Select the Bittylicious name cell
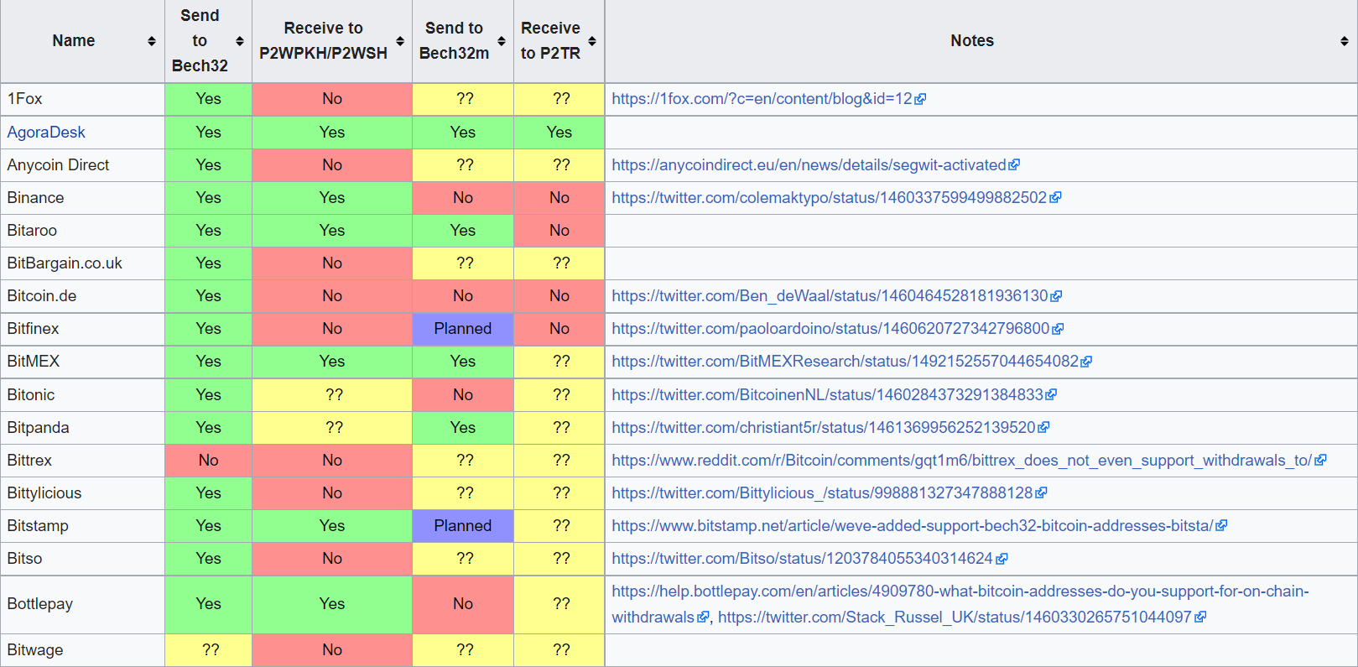 (x=82, y=492)
